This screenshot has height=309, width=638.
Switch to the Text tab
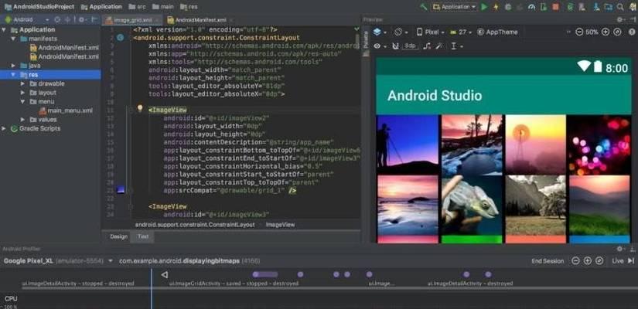click(x=143, y=236)
